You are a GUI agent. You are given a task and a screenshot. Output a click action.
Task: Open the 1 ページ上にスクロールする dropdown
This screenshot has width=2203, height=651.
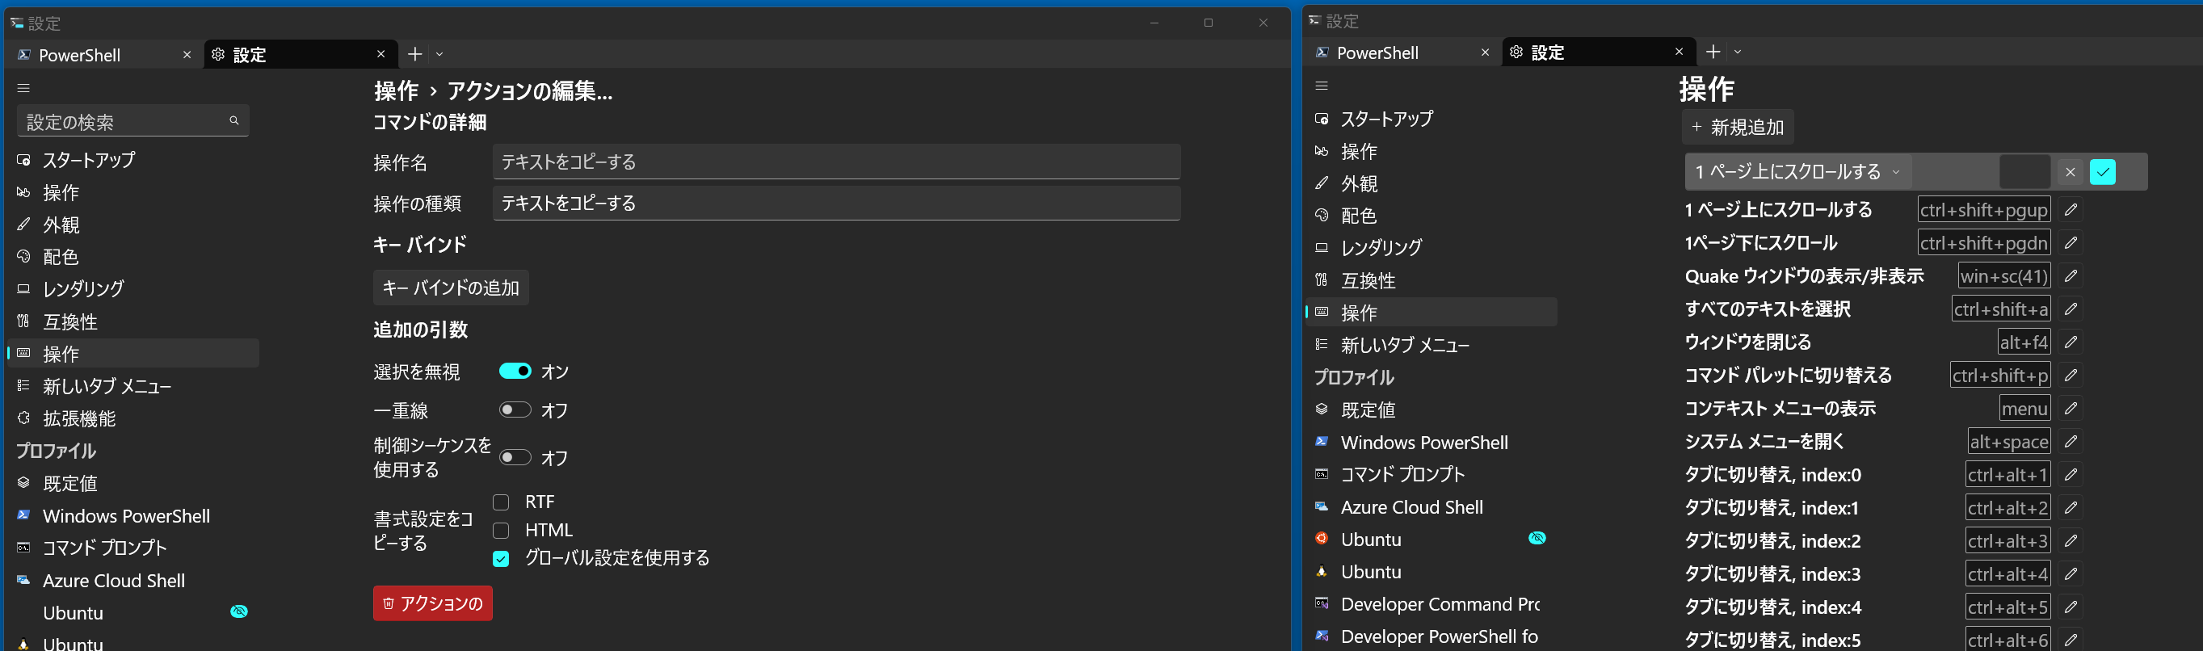(x=1797, y=172)
